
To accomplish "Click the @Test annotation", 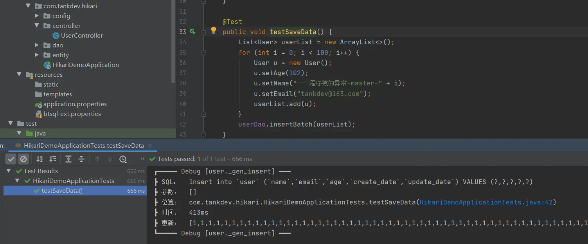I will 232,22.
